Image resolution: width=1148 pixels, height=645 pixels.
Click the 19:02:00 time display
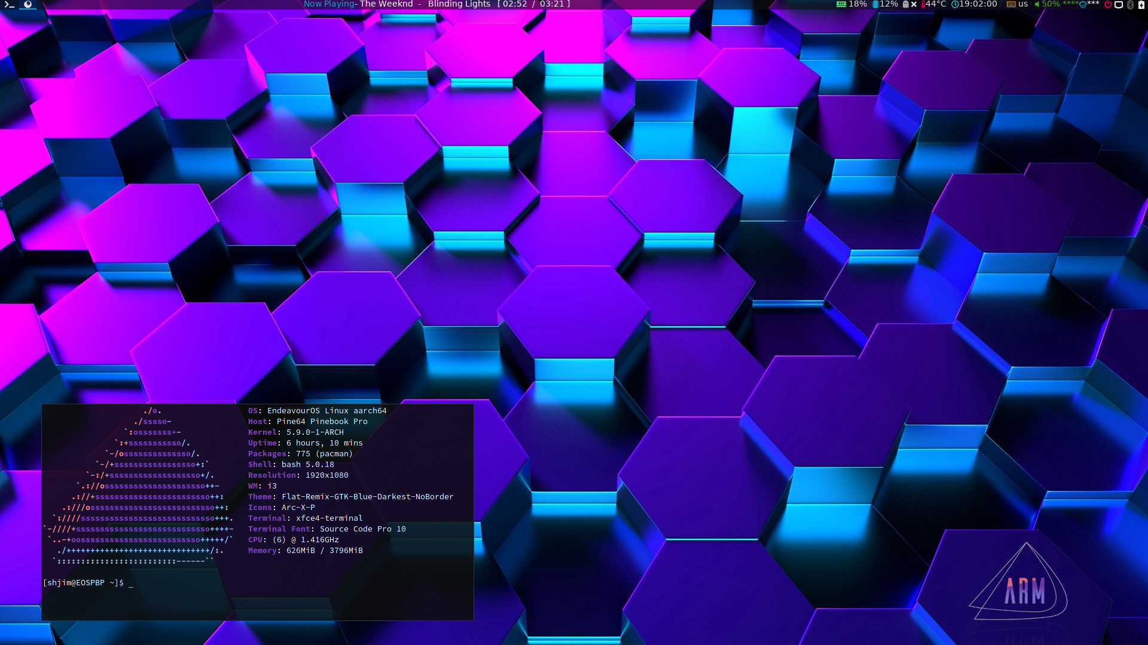pos(978,4)
